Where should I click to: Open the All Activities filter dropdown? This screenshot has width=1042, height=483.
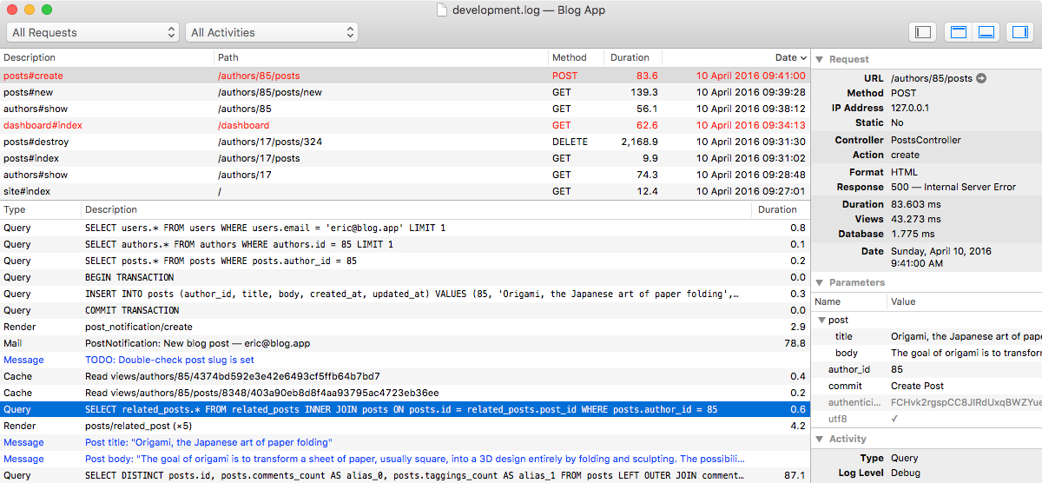click(x=272, y=32)
